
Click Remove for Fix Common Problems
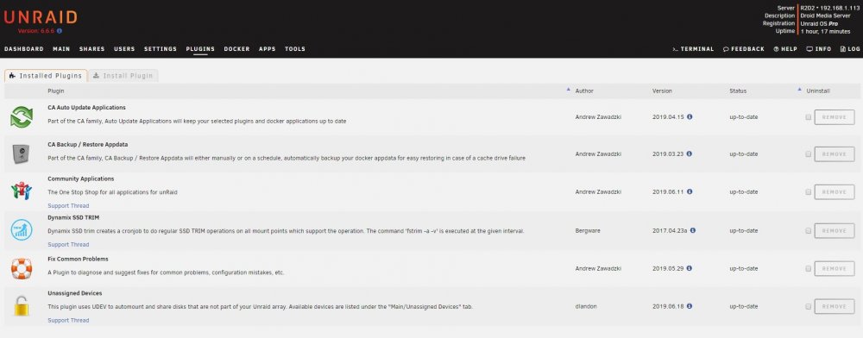[835, 269]
